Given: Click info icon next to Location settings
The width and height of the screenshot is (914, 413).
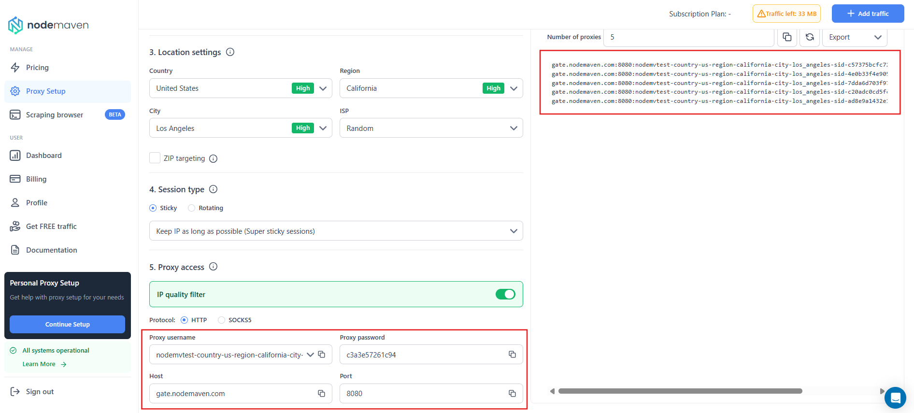Looking at the screenshot, I should coord(230,52).
